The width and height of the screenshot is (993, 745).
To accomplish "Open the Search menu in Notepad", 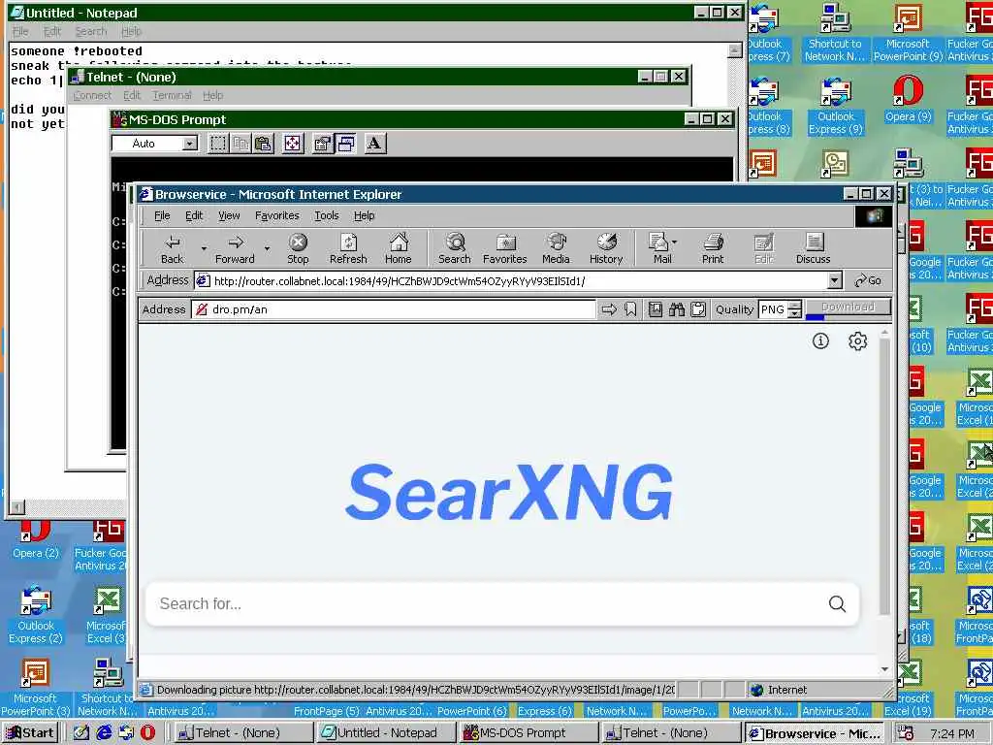I will coord(91,31).
